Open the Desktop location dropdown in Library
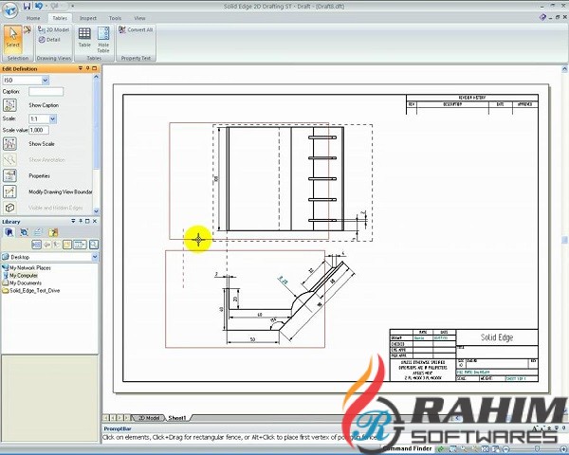Screen dimensions: 569x455 click(x=95, y=257)
